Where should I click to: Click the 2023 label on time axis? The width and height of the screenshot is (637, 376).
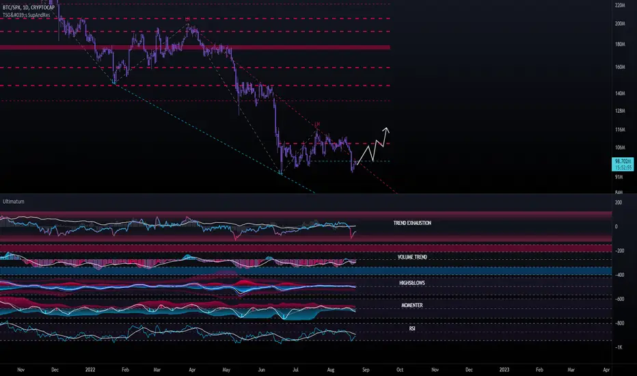tap(504, 369)
